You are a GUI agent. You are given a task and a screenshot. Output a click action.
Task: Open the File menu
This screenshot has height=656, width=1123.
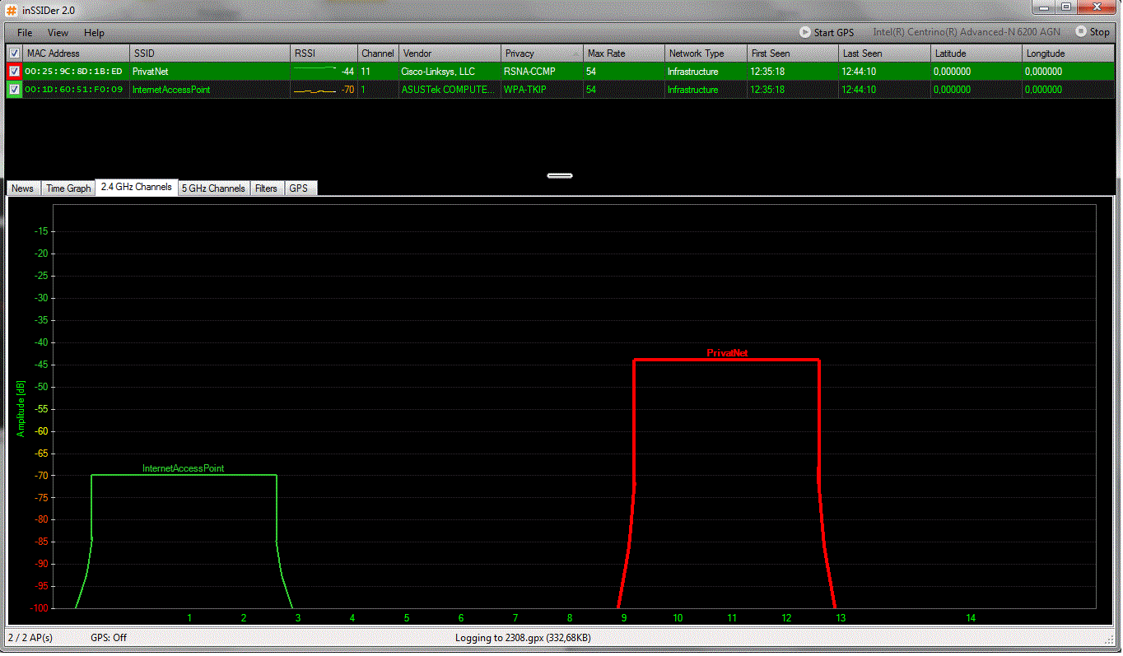pos(25,33)
